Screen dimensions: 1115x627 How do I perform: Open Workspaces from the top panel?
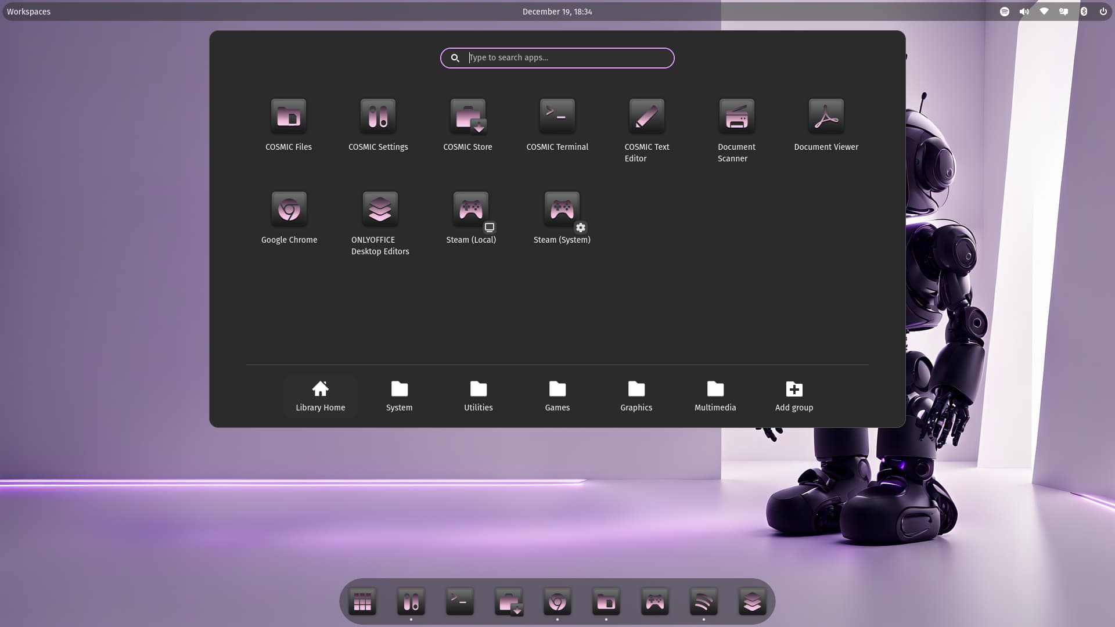click(28, 12)
